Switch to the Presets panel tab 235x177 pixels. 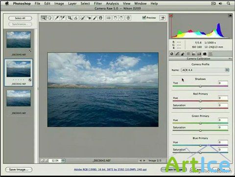pyautogui.click(x=210, y=54)
